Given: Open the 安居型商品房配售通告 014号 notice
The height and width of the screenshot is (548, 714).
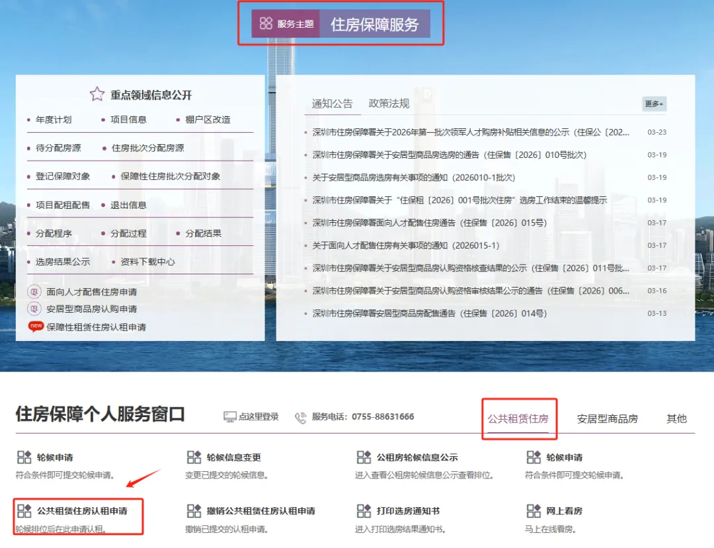Looking at the screenshot, I should click(430, 313).
